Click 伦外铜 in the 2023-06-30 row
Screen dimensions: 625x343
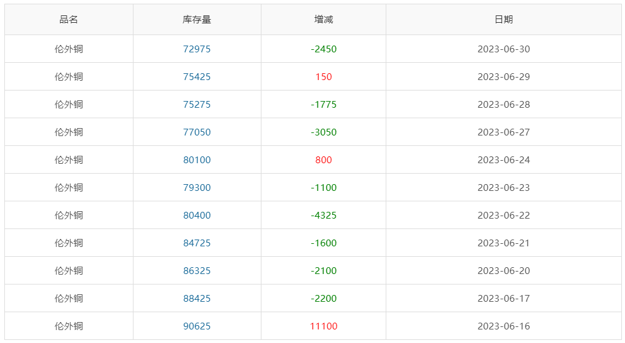[x=68, y=49]
